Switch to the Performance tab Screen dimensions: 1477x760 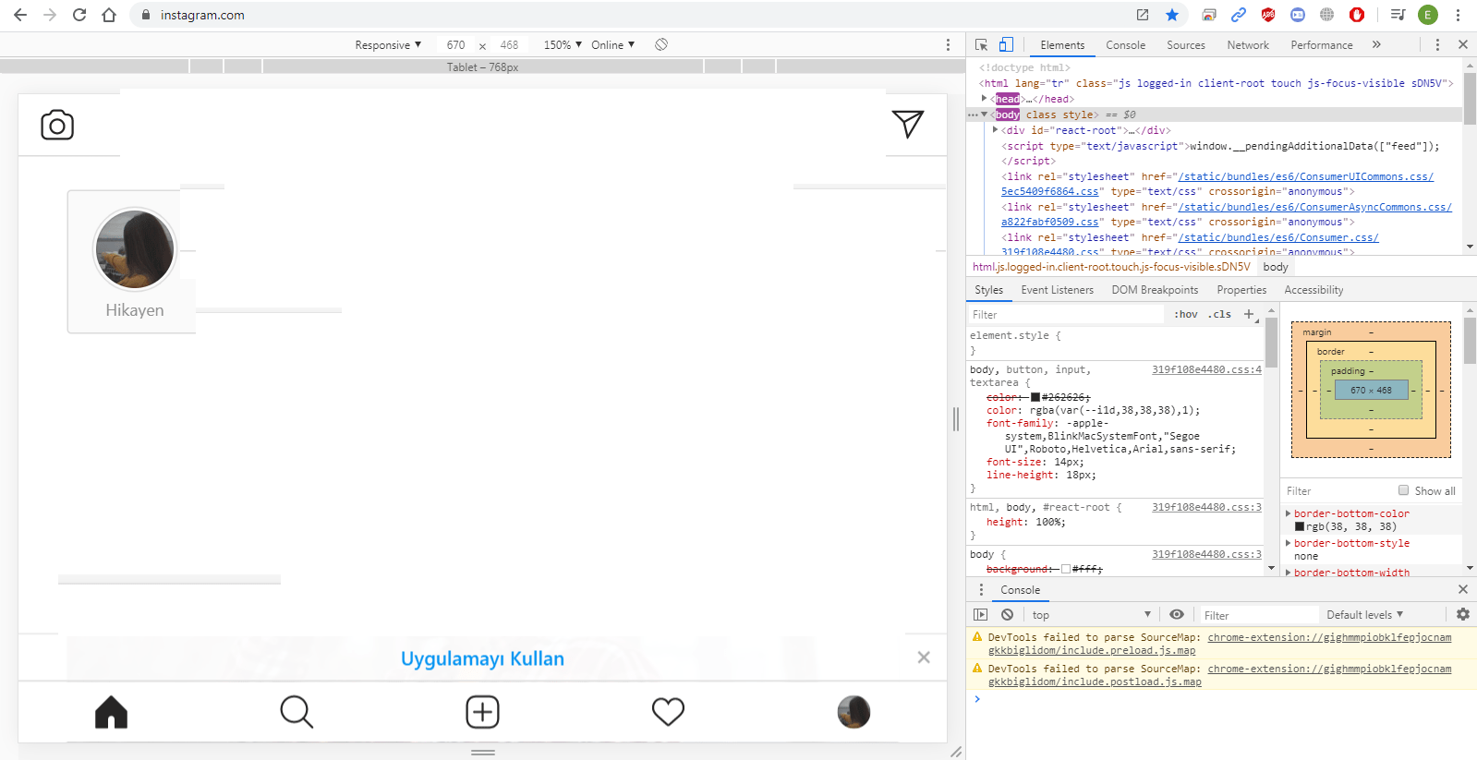pyautogui.click(x=1322, y=44)
